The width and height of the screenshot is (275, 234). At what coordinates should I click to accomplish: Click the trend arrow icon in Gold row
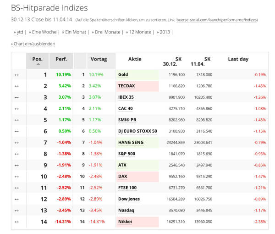coord(16,74)
